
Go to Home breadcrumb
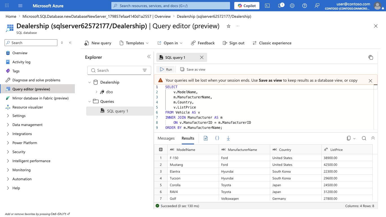11,16
